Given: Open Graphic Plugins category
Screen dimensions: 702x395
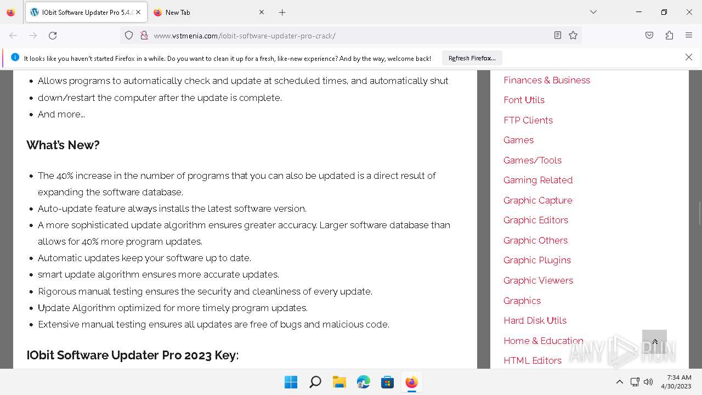Looking at the screenshot, I should 537,260.
